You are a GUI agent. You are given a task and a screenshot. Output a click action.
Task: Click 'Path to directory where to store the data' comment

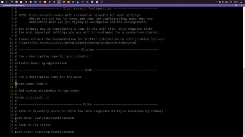[x=91, y=111]
